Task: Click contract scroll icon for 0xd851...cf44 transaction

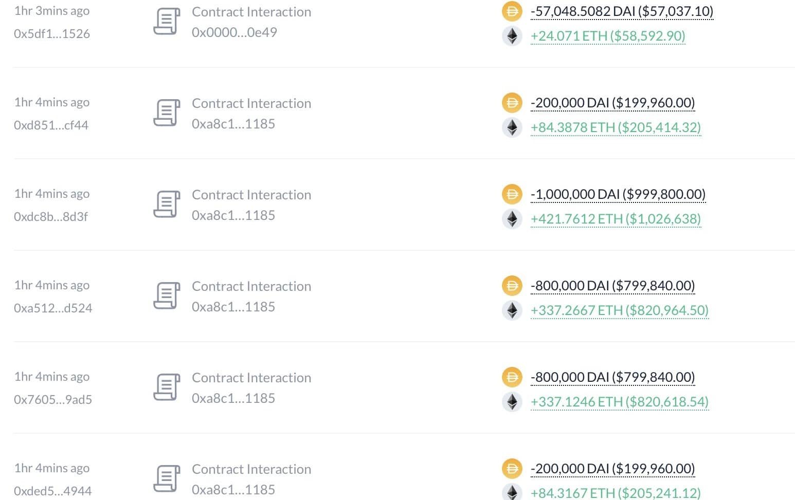Action: [167, 113]
